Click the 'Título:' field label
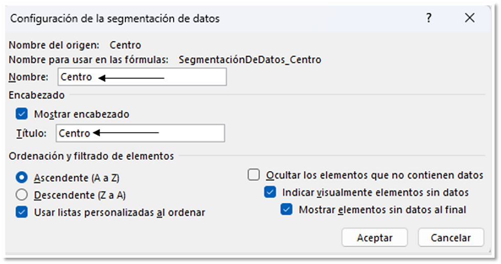This screenshot has width=501, height=264. pyautogui.click(x=31, y=133)
